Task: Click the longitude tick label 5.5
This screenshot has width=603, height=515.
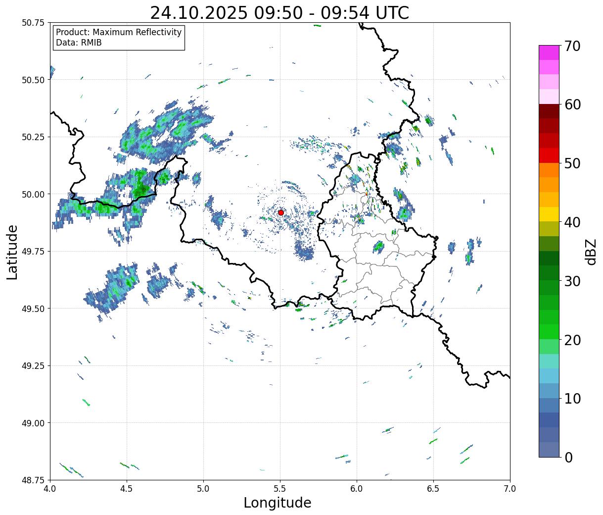Action: tap(280, 489)
